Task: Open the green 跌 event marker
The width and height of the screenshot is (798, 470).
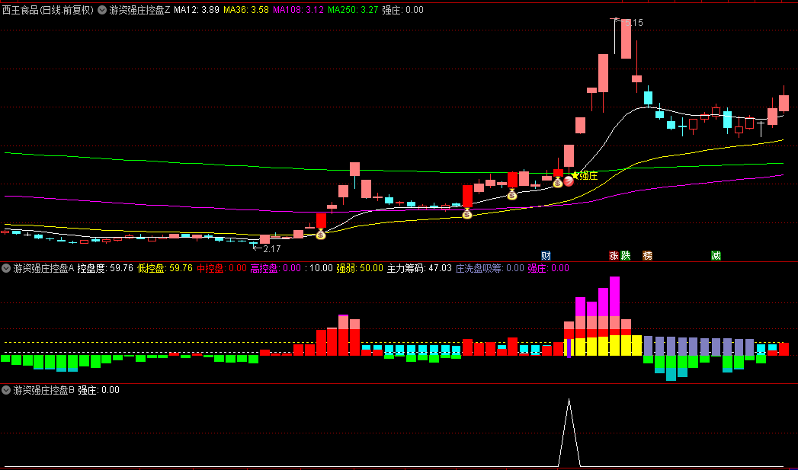Action: (x=626, y=255)
